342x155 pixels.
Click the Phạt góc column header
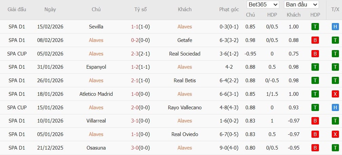pos(229,9)
